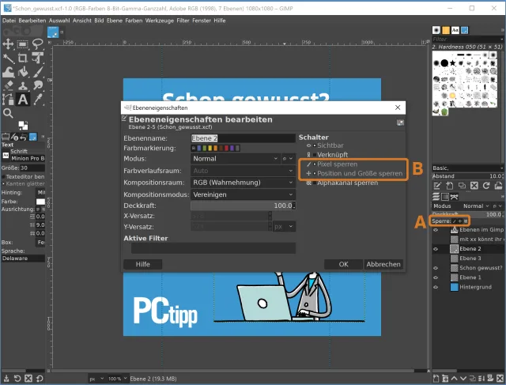The image size is (506, 385).
Task: Select the Clone stamp tool
Action: pos(23,85)
